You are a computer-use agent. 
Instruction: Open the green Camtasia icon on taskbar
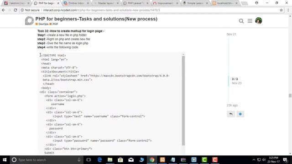coord(204,160)
